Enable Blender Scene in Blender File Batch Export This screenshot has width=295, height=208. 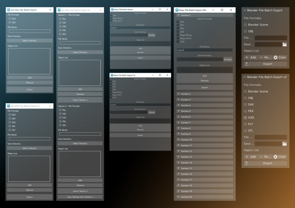(245, 25)
